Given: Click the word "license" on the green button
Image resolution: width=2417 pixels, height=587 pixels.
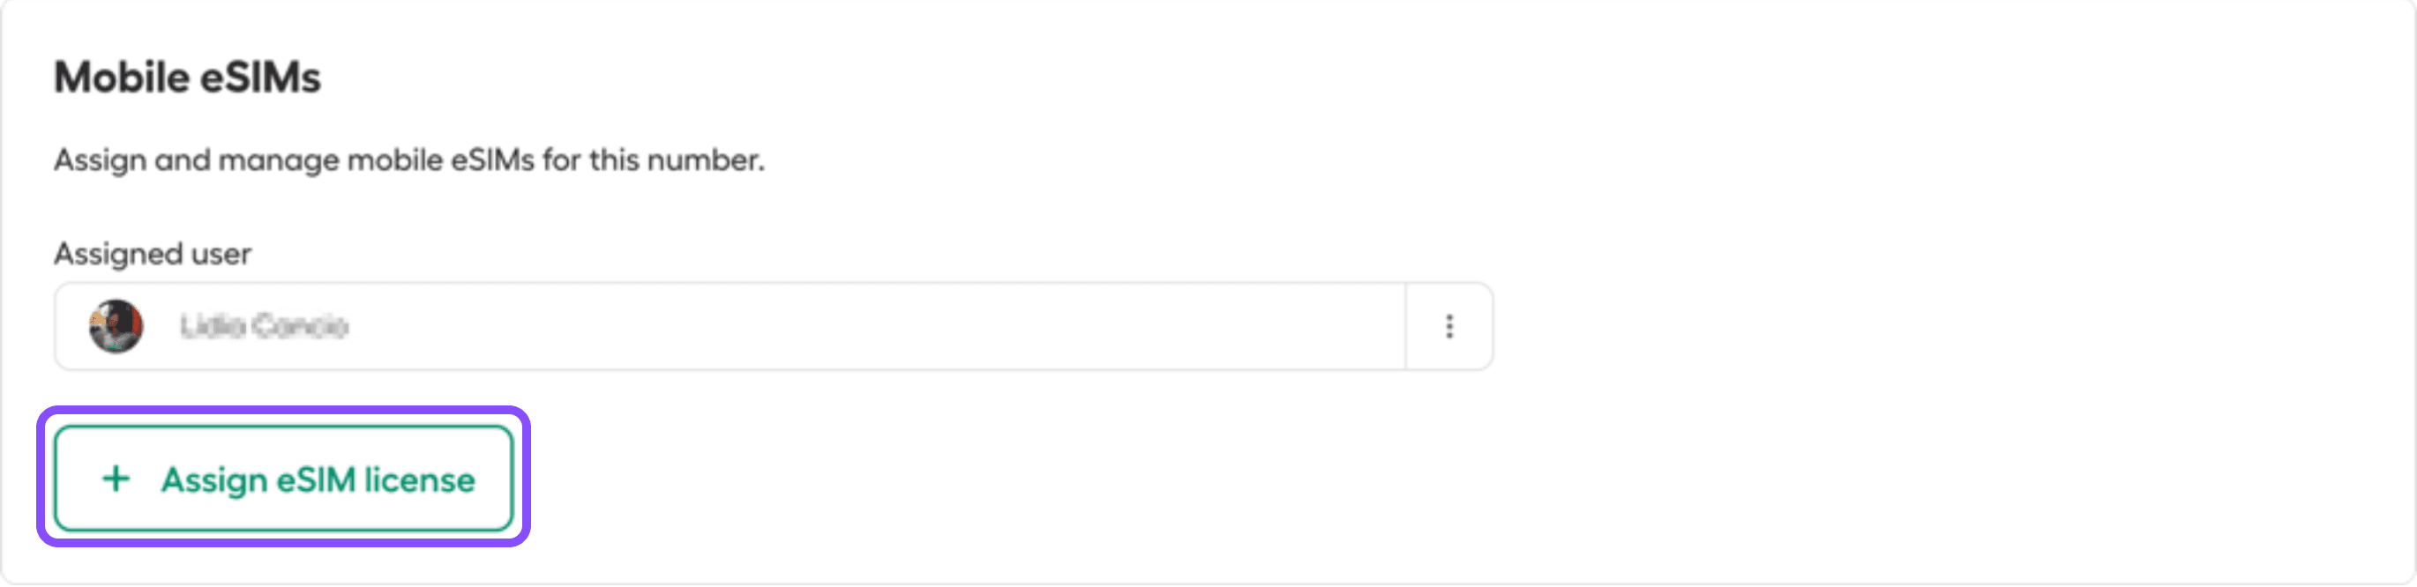Looking at the screenshot, I should point(419,480).
